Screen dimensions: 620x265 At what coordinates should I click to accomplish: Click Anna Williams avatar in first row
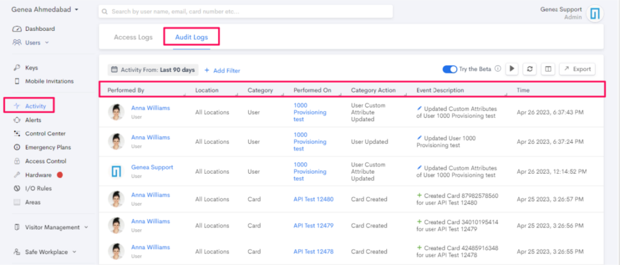(116, 112)
